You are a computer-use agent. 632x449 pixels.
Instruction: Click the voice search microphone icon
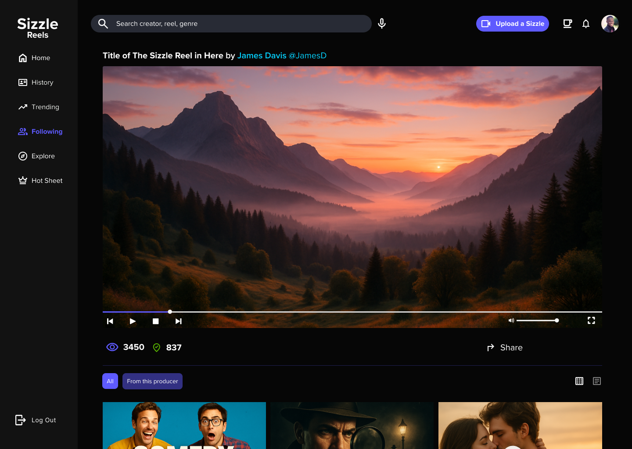(382, 24)
